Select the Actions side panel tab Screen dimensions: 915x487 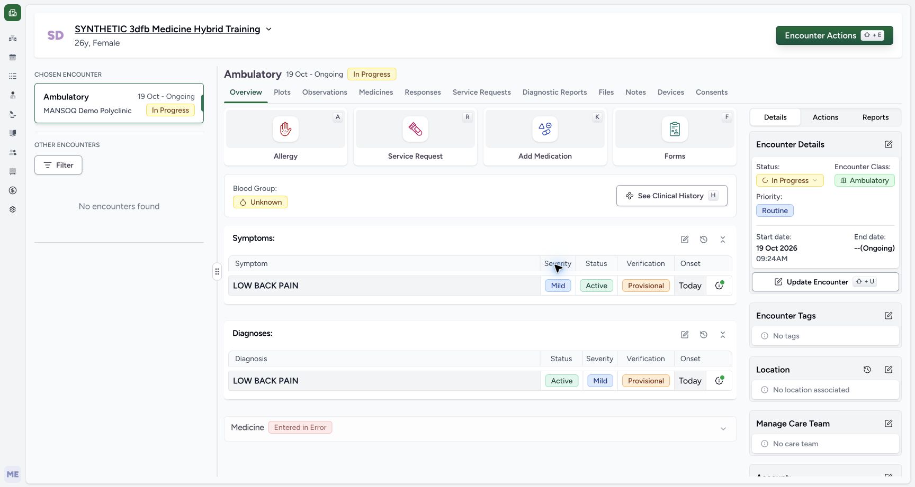click(x=825, y=117)
